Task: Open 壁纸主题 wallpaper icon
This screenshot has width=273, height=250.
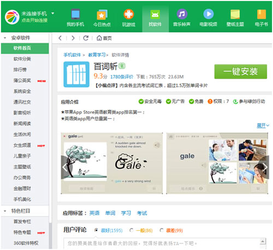Action: [235, 14]
